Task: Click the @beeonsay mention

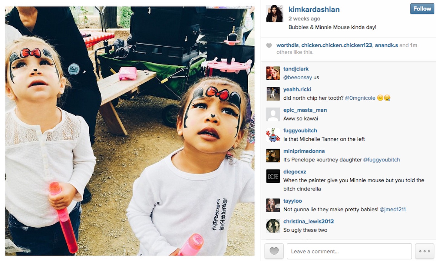Action: click(x=297, y=78)
